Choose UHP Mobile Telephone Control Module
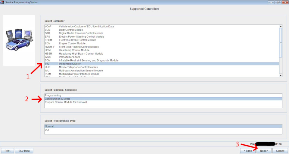289x154 pixels. pyautogui.click(x=162, y=67)
